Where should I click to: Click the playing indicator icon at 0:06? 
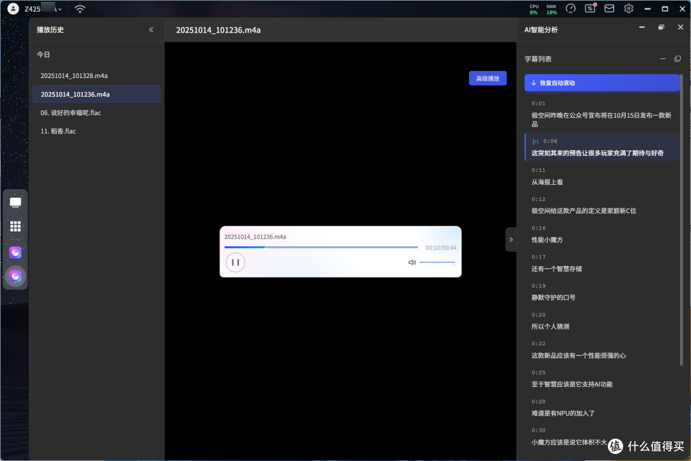(536, 141)
